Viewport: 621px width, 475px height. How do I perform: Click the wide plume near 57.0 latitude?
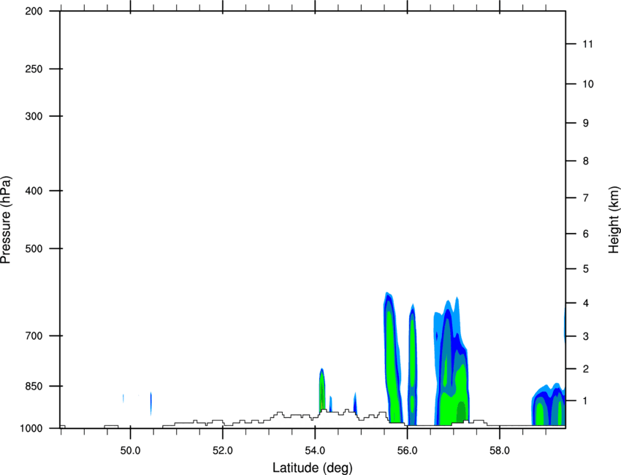tap(451, 360)
